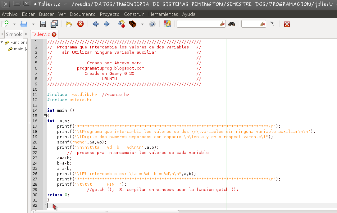
Task: Run the current program
Action: point(152,24)
